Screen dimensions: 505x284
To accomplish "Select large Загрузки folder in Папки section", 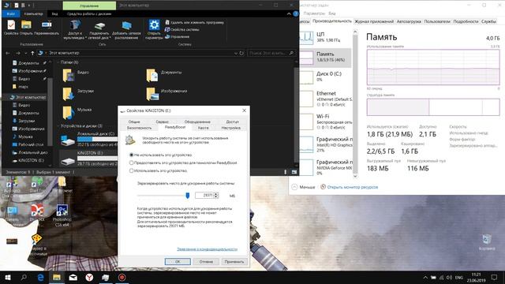I will (78, 93).
